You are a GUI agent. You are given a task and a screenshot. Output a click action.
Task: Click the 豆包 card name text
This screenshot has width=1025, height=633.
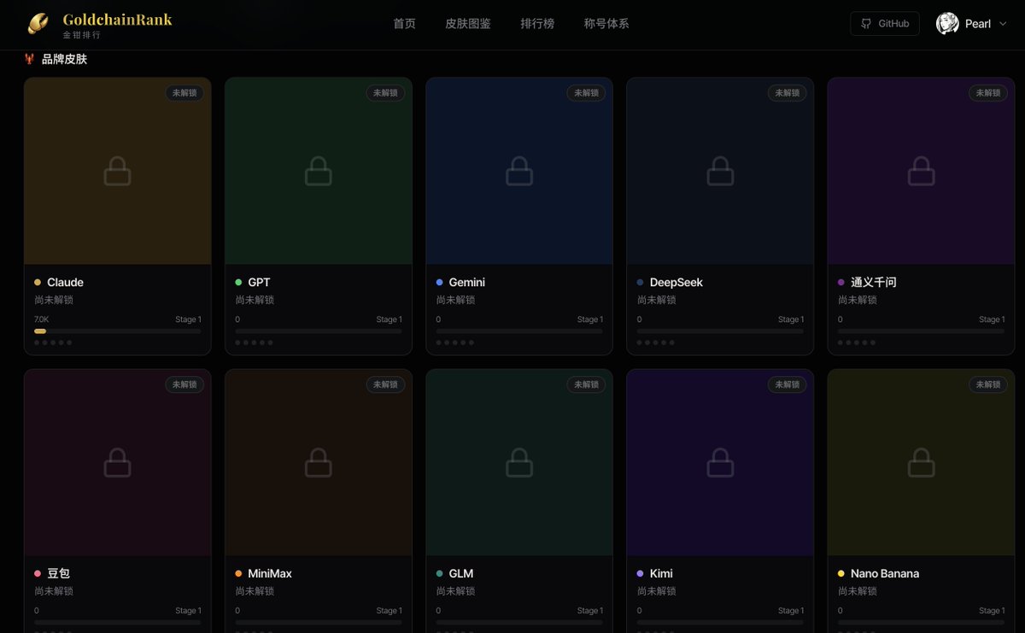click(59, 573)
